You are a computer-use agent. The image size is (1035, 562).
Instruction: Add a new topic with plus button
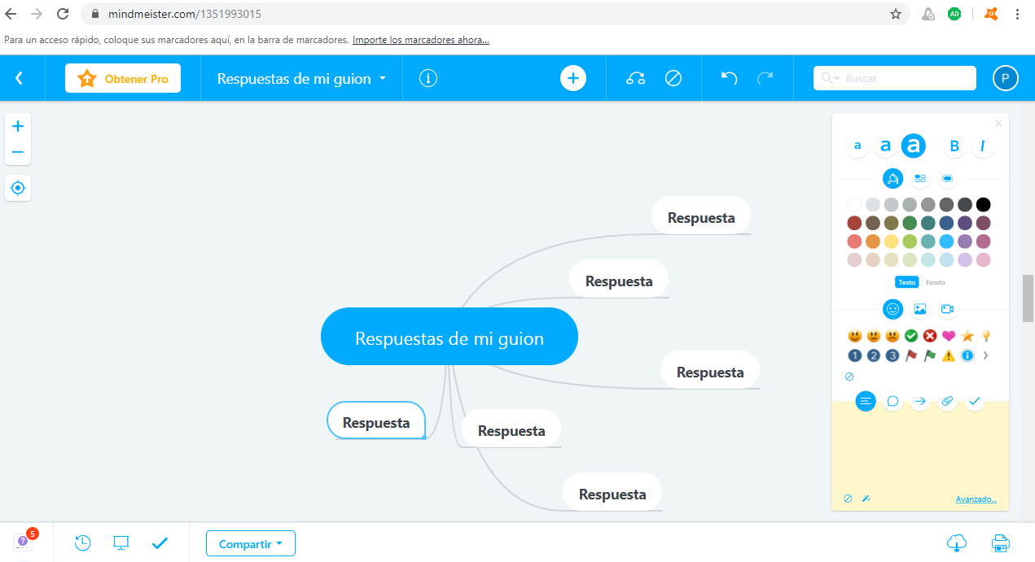pos(573,78)
